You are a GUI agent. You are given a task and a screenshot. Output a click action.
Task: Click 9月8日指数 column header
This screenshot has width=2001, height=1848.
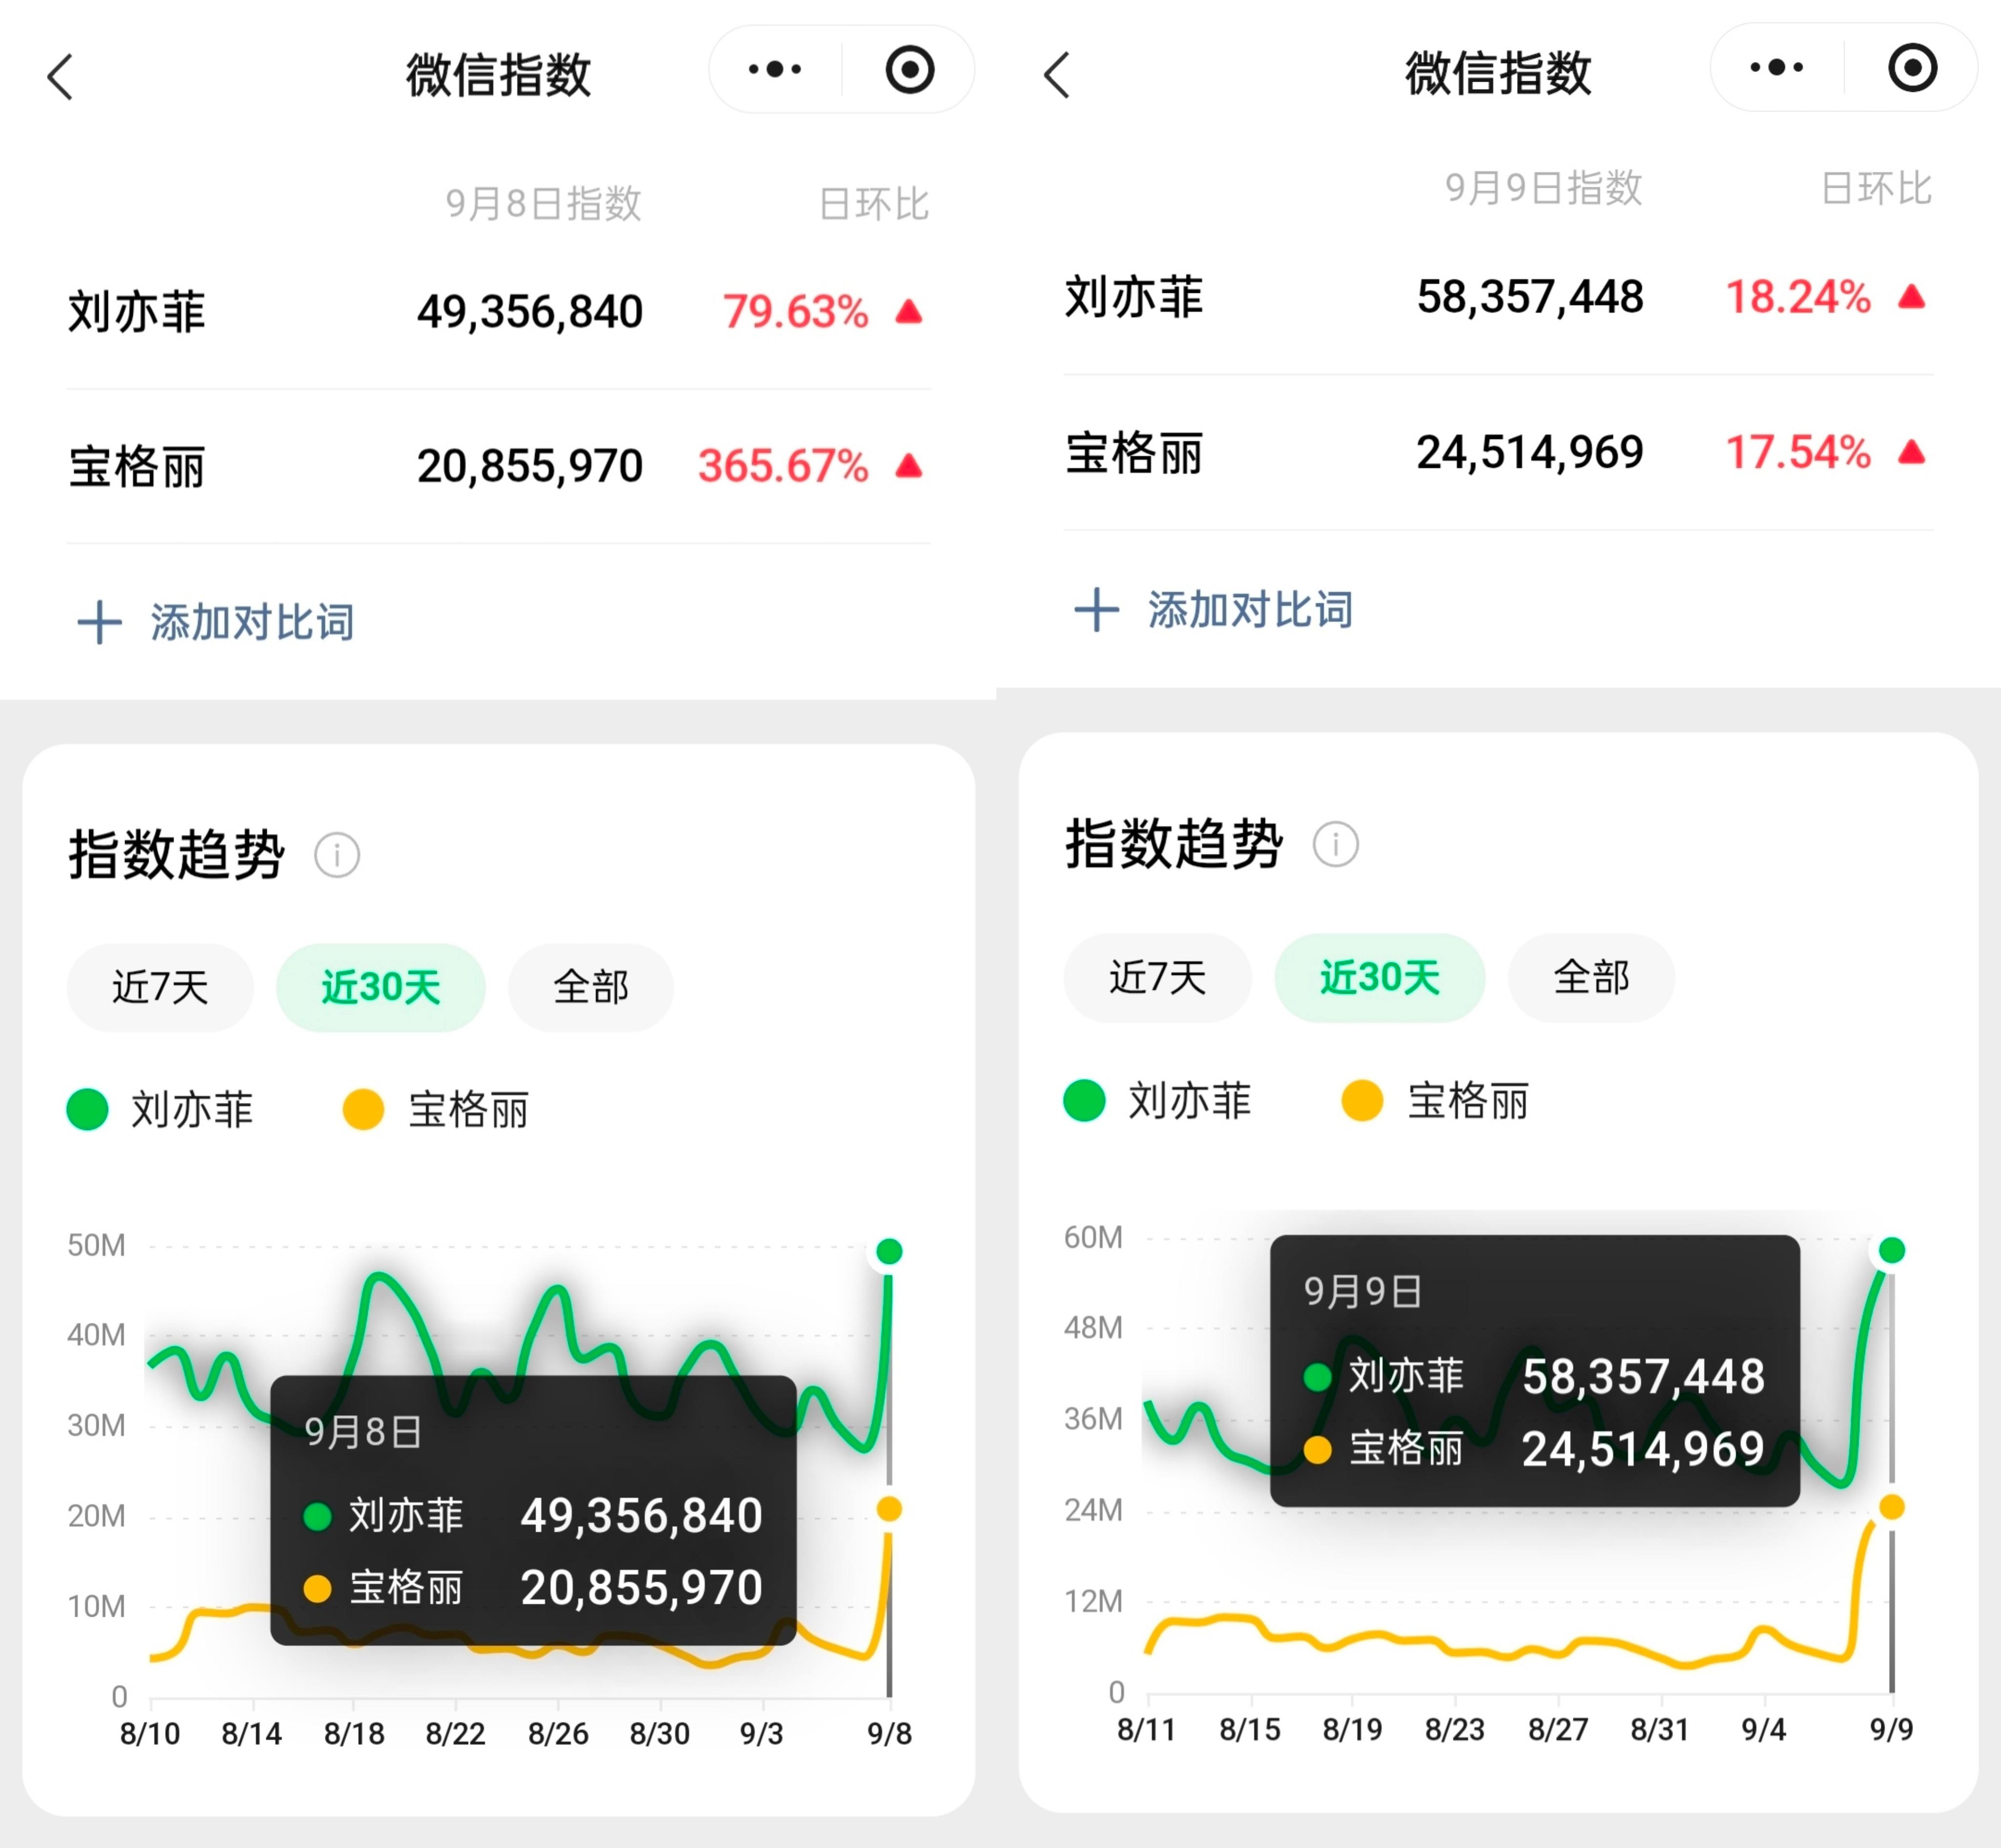pos(544,204)
